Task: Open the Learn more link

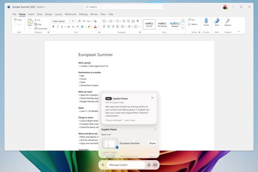Action: [x=130, y=120]
